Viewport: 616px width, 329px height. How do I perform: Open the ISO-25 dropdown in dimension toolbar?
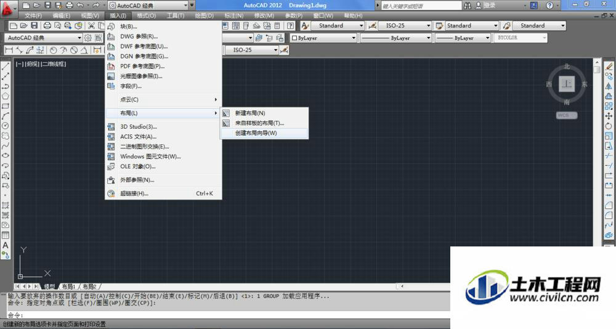click(275, 50)
